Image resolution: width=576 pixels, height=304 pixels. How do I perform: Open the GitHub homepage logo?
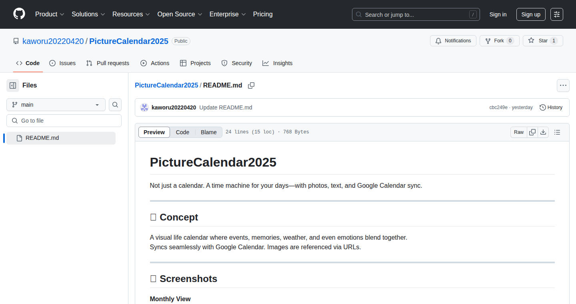coord(19,14)
